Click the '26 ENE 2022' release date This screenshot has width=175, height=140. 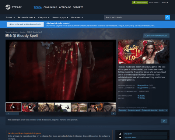pyautogui.click(x=144, y=91)
